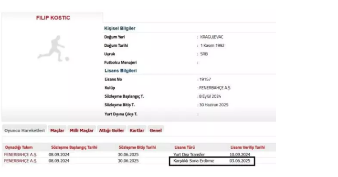Click the Yurt Dışı Transfer license entry
338x177 pixels.
(x=189, y=155)
